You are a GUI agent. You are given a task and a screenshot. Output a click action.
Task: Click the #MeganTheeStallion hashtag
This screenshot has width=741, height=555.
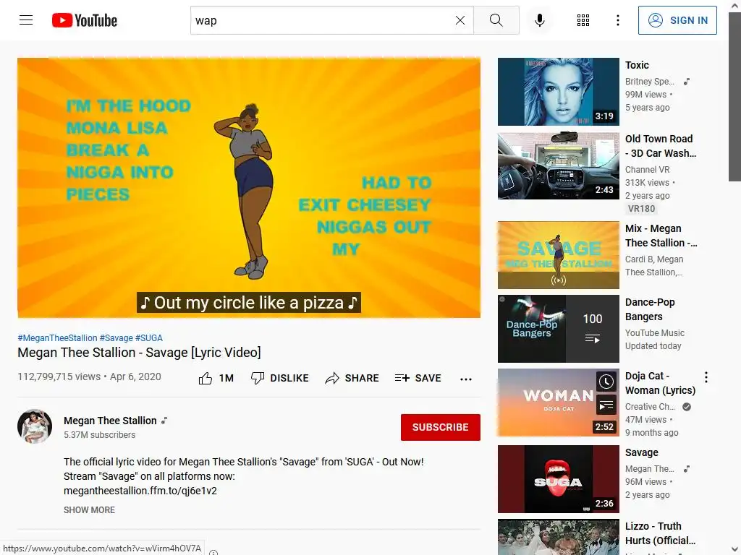[57, 338]
